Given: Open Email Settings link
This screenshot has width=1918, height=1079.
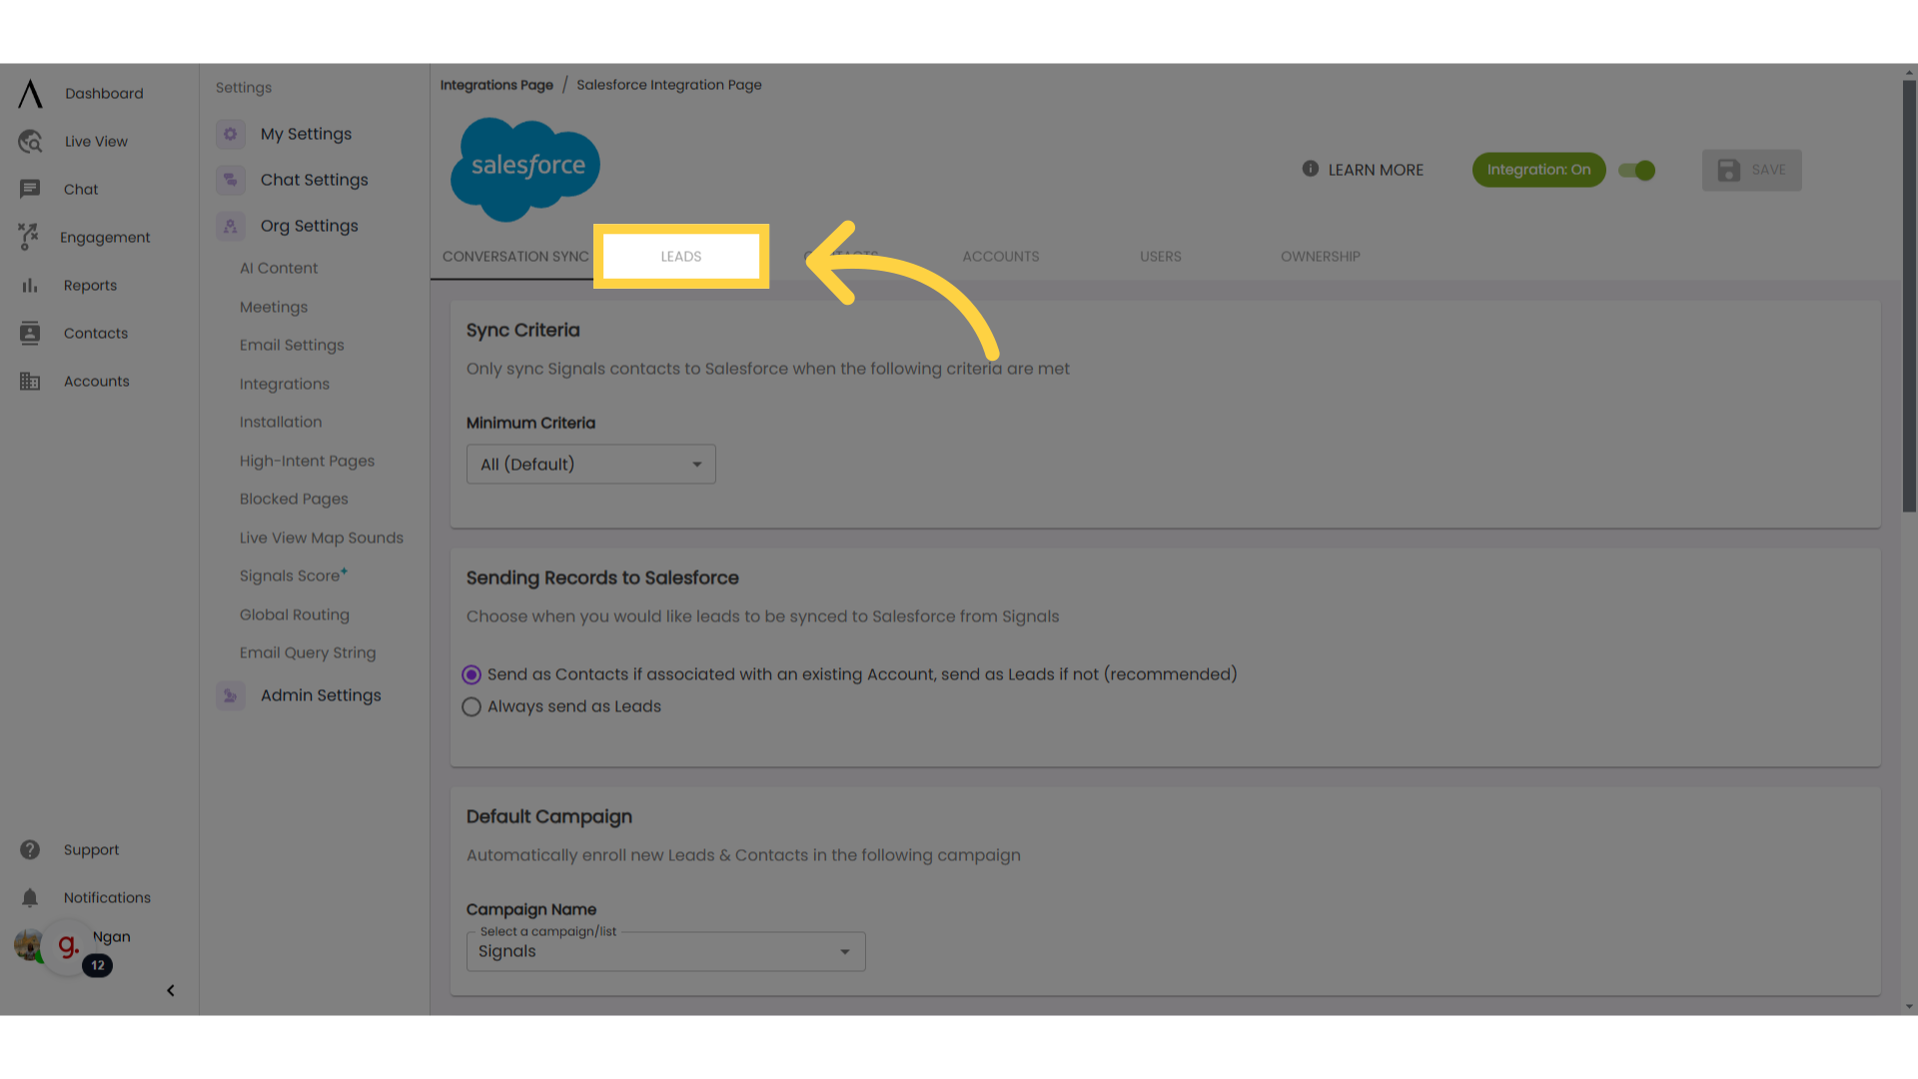Looking at the screenshot, I should [x=292, y=345].
